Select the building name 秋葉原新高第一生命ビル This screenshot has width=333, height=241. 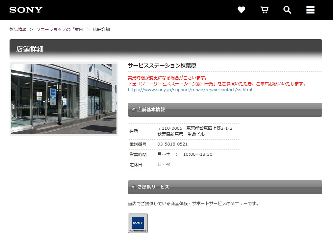pos(181,134)
